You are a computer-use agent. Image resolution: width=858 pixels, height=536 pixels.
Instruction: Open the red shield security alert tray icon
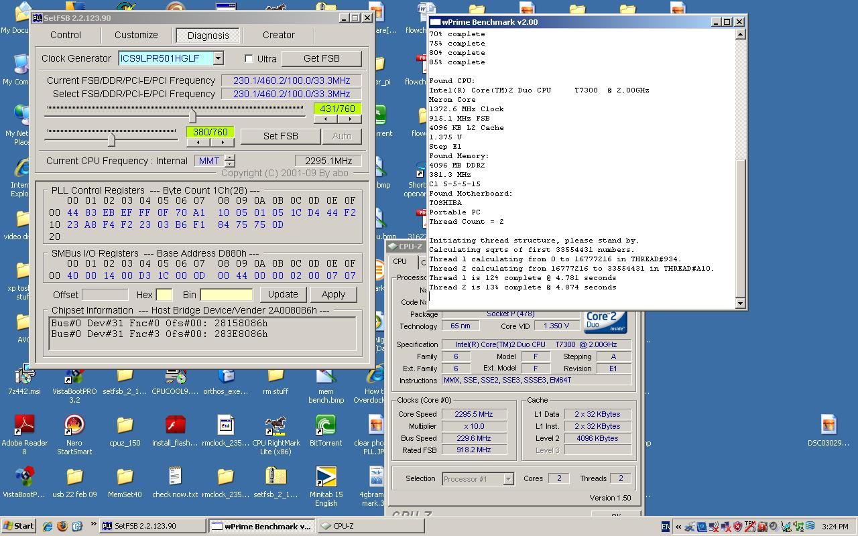coord(738,526)
